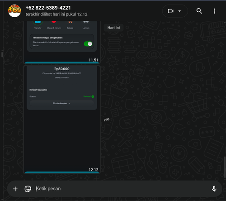The image size is (226, 201).
Task: Focus the Ketik pesan message field
Action: click(x=121, y=189)
